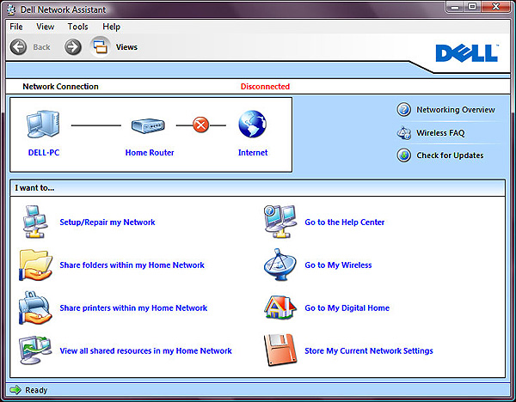Open Go to My Wireless link
This screenshot has height=402, width=516.
pyautogui.click(x=338, y=265)
